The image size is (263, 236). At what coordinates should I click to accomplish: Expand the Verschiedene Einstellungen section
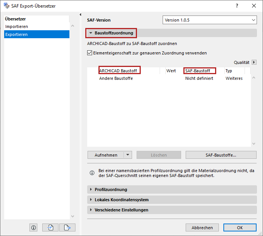[x=91, y=210]
